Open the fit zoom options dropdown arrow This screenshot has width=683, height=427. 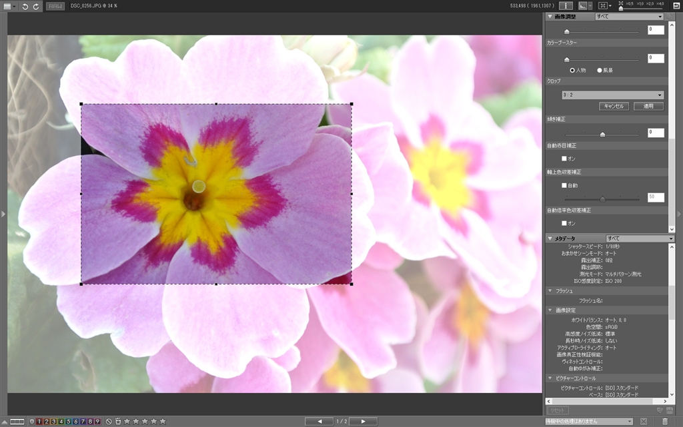(610, 5)
